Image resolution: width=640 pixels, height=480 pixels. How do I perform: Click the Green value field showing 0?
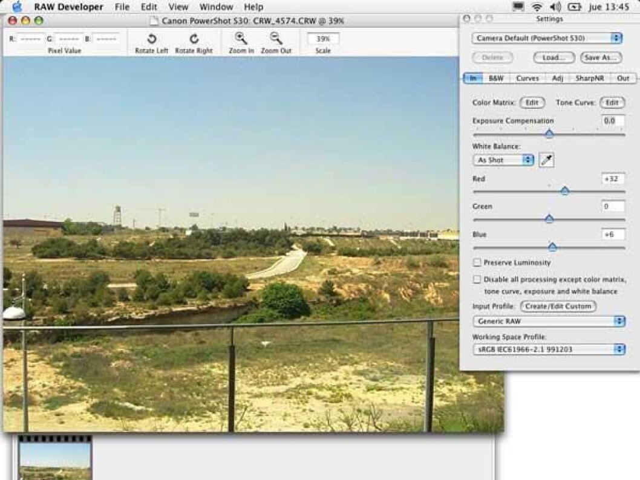[x=613, y=206]
